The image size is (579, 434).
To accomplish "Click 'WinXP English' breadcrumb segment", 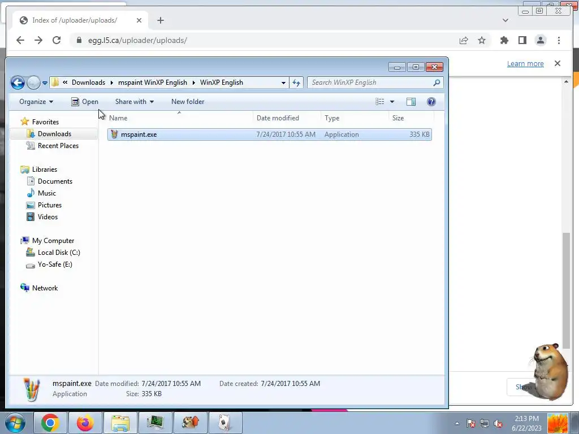I will (222, 83).
